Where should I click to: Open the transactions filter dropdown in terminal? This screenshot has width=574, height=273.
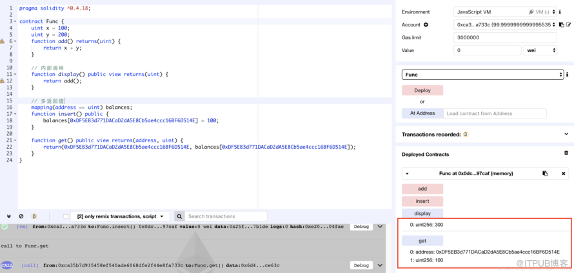(120, 216)
